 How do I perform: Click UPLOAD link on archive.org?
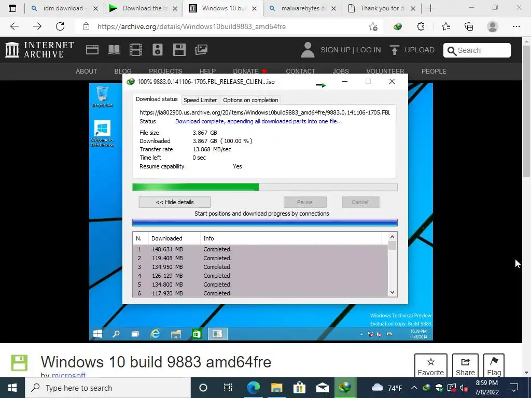419,50
